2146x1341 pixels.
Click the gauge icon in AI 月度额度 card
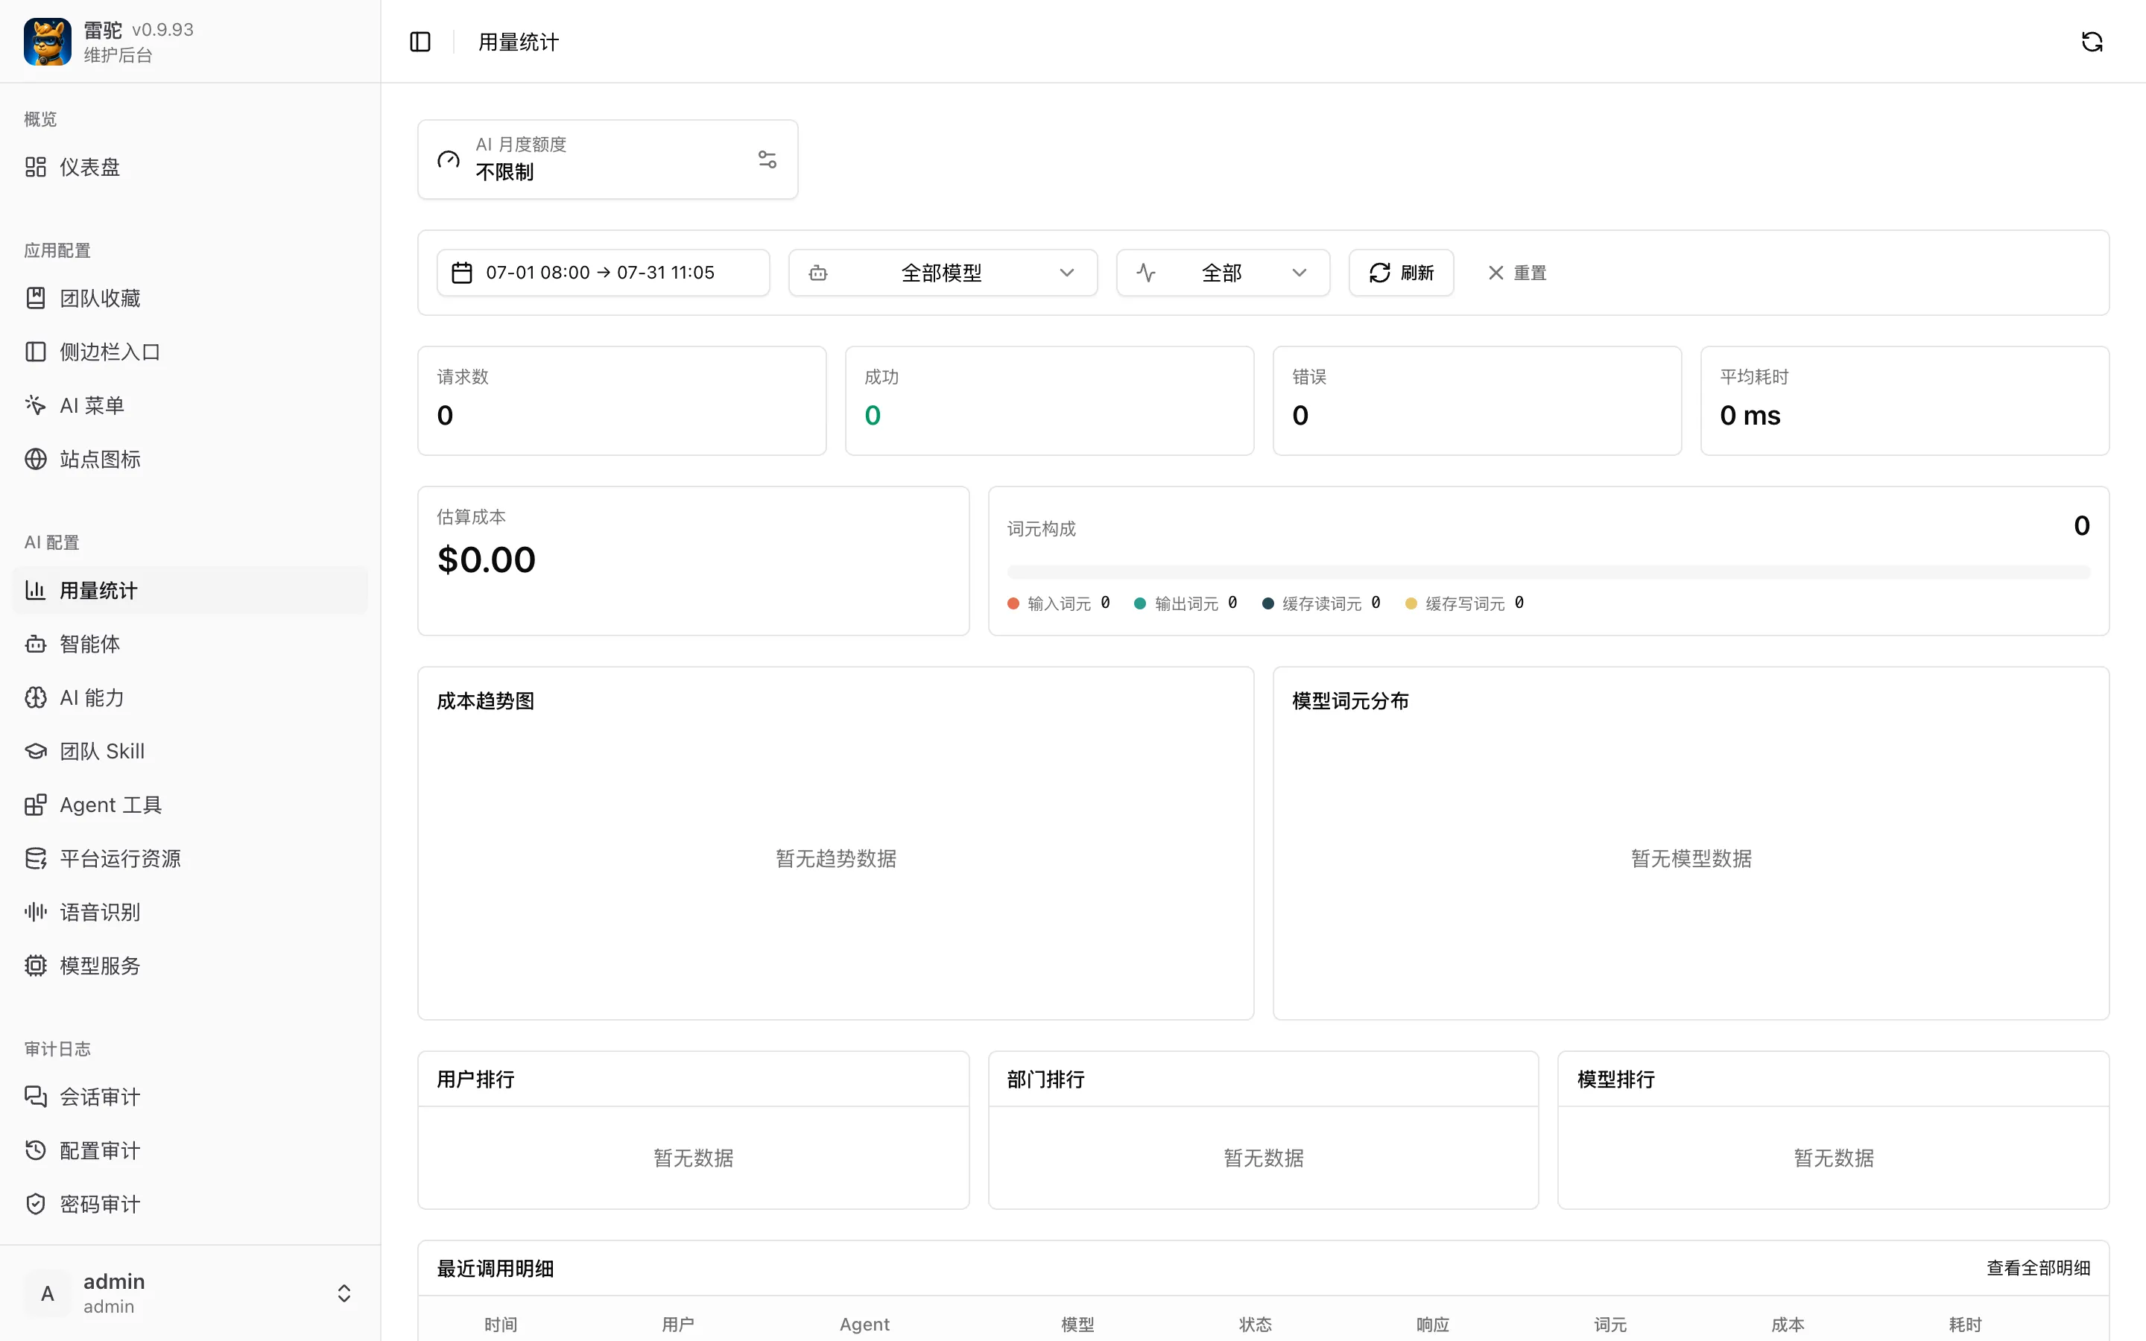click(449, 159)
